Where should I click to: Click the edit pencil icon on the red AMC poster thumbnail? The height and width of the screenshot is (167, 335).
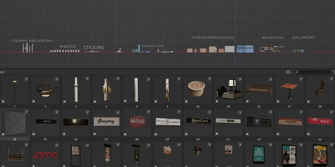pyautogui.click(x=57, y=145)
